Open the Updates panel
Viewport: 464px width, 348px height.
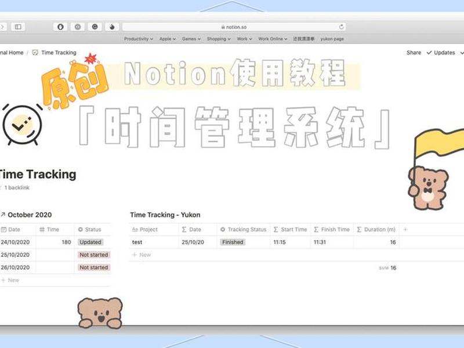(x=441, y=53)
